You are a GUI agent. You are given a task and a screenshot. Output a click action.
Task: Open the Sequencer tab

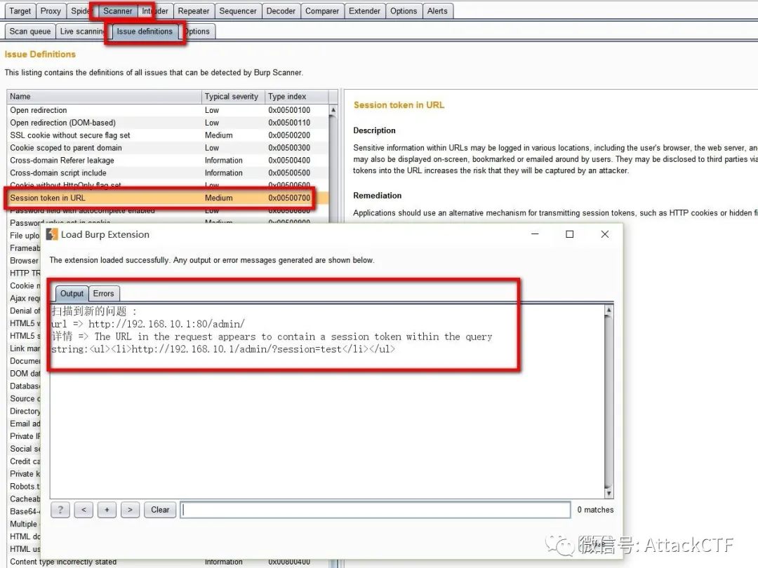tap(238, 11)
